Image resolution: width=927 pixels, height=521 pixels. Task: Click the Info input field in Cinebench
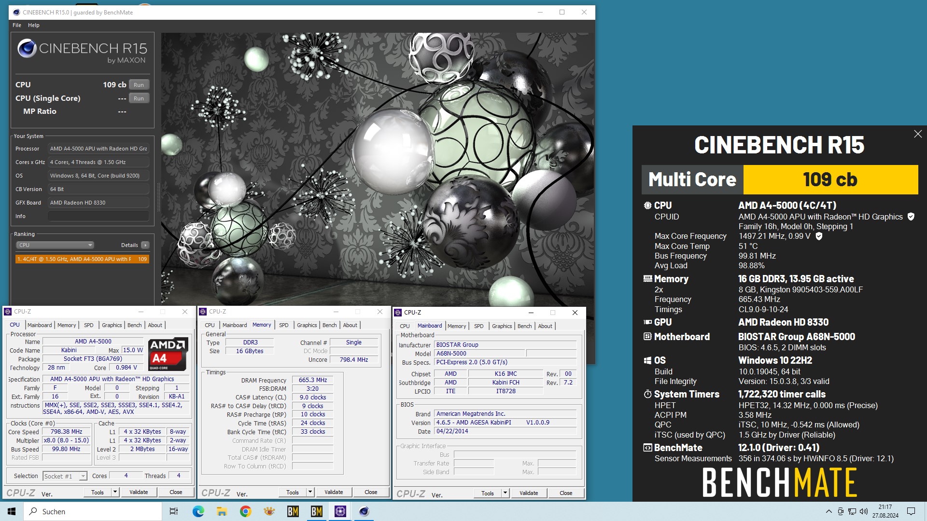tap(98, 216)
